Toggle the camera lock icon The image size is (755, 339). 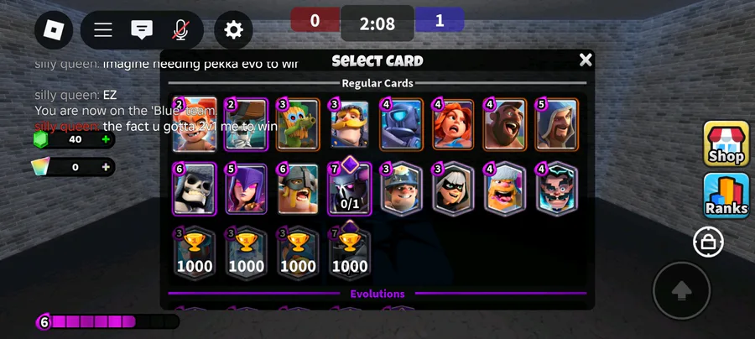708,243
